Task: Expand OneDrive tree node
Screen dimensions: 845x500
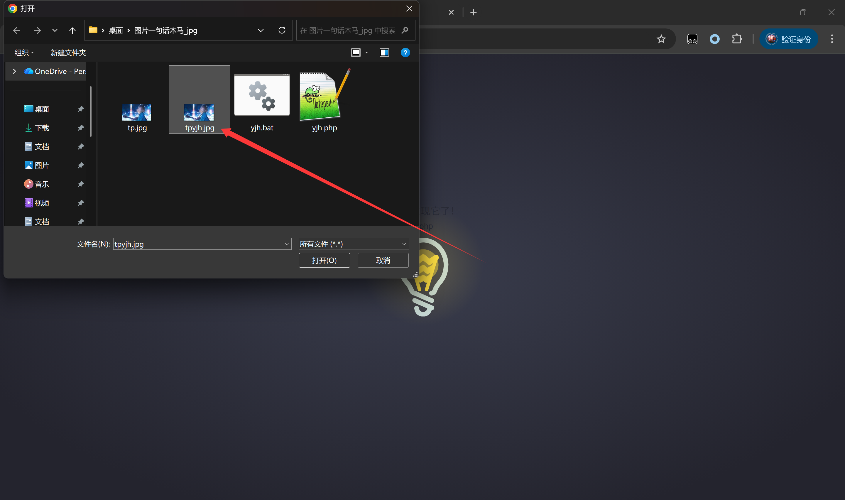Action: coord(14,71)
